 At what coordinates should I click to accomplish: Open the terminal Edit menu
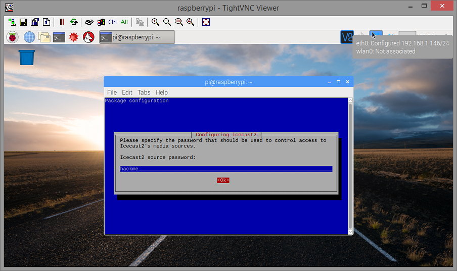click(x=127, y=92)
